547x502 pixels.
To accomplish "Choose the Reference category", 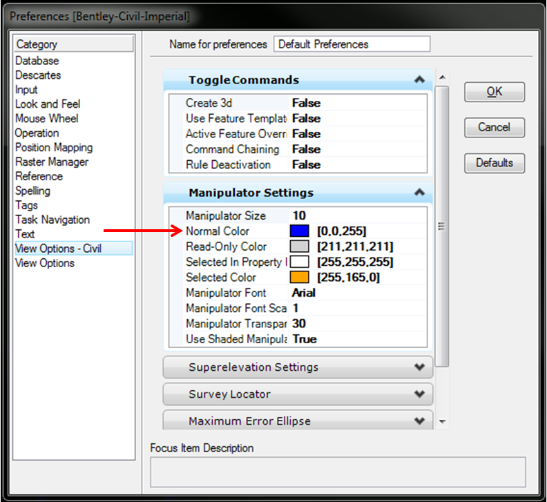I will 39,176.
